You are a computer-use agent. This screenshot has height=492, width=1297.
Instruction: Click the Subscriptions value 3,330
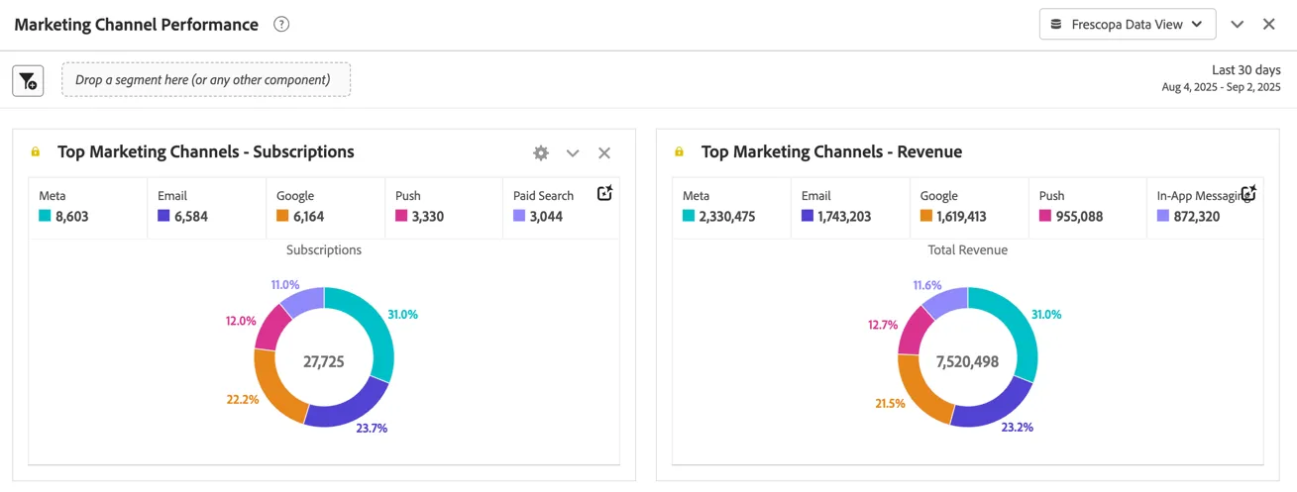428,216
